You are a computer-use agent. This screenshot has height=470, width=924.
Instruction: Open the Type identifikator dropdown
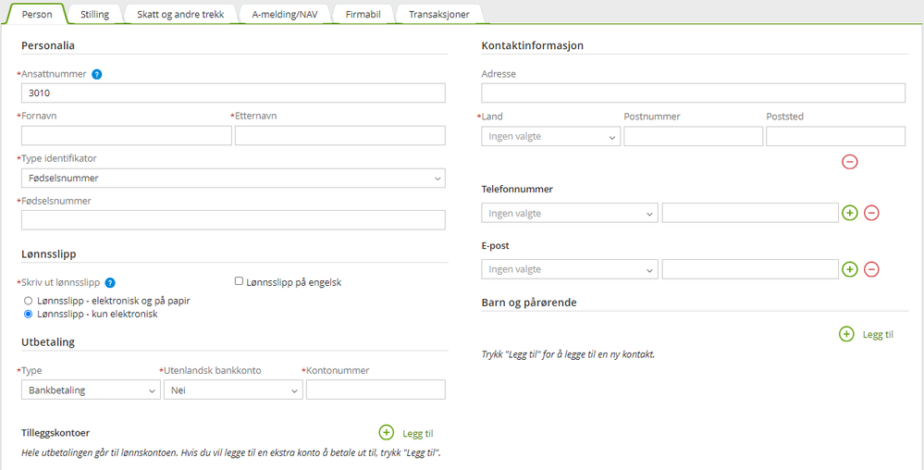click(x=233, y=178)
